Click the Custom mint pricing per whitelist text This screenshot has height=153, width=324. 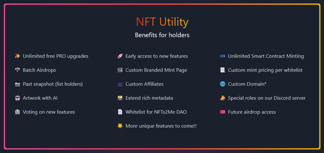click(265, 70)
